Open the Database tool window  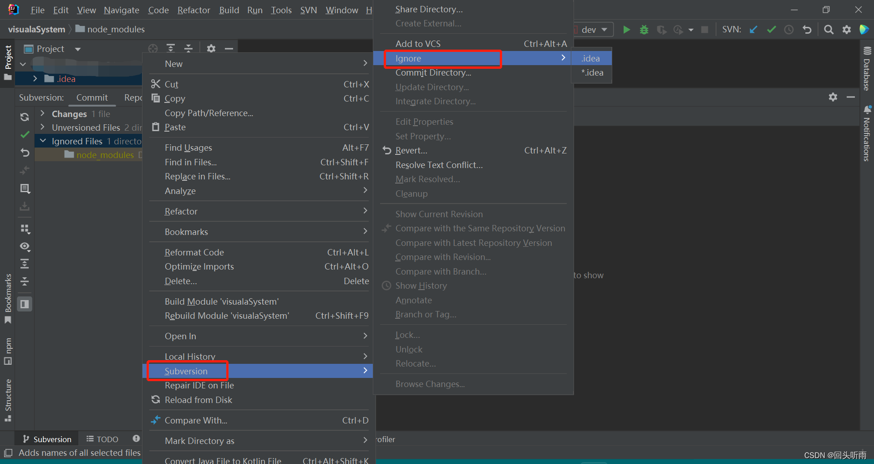pos(867,68)
